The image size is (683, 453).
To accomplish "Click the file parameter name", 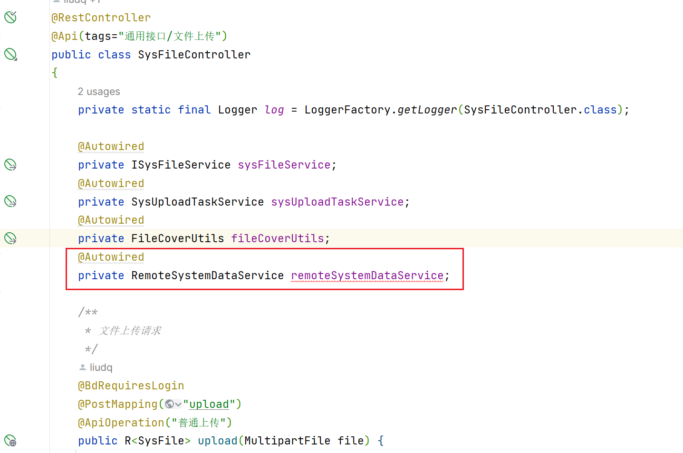I will coord(351,441).
